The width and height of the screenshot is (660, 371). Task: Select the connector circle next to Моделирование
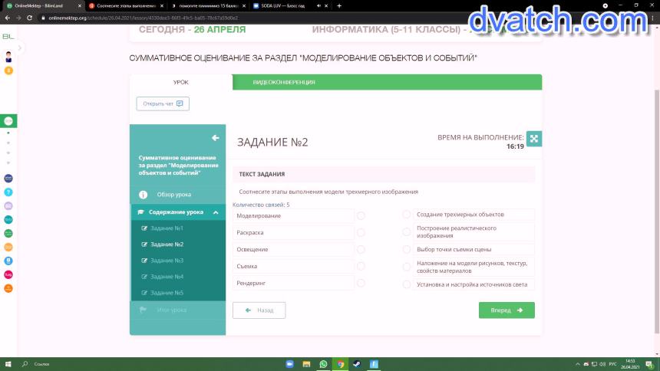(x=361, y=215)
